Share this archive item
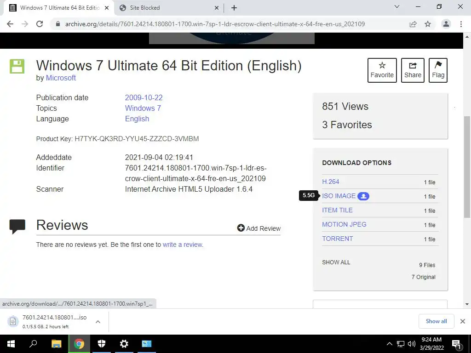This screenshot has width=471, height=353. (x=413, y=70)
